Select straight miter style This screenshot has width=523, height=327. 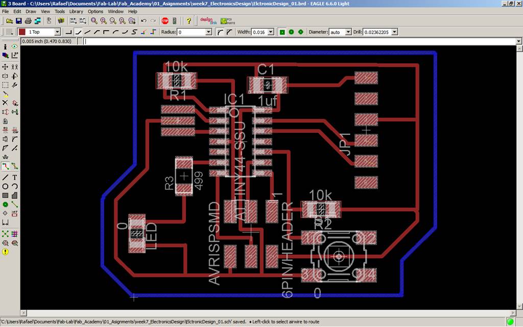[x=229, y=32]
